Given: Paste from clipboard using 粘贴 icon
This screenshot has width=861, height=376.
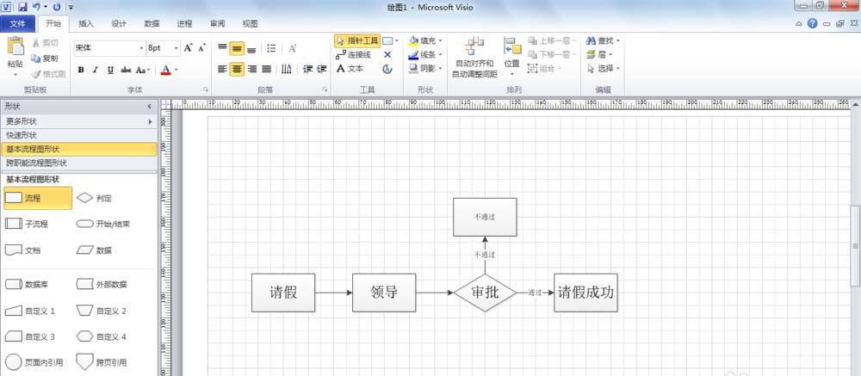Looking at the screenshot, I should 15,46.
